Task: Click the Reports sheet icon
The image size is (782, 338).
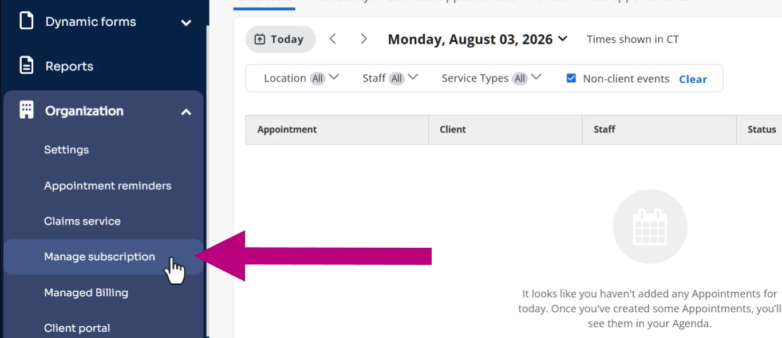Action: coord(26,66)
